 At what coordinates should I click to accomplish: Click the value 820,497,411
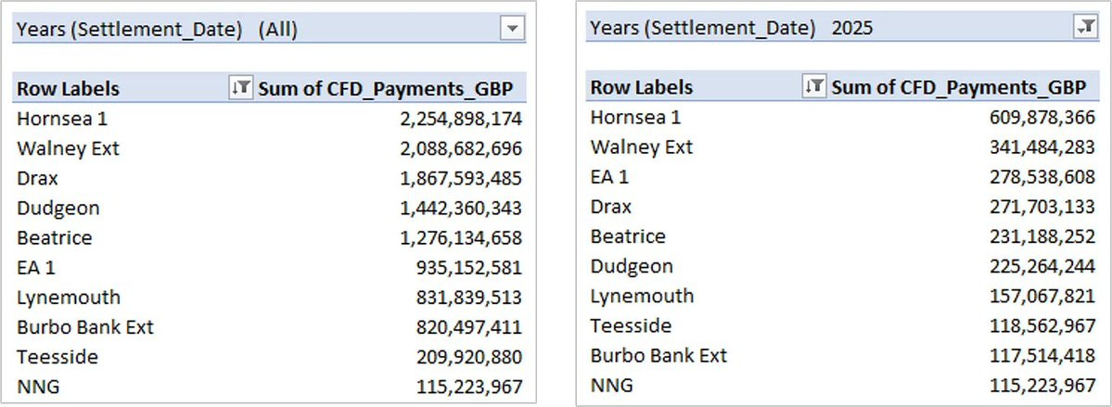pos(469,327)
